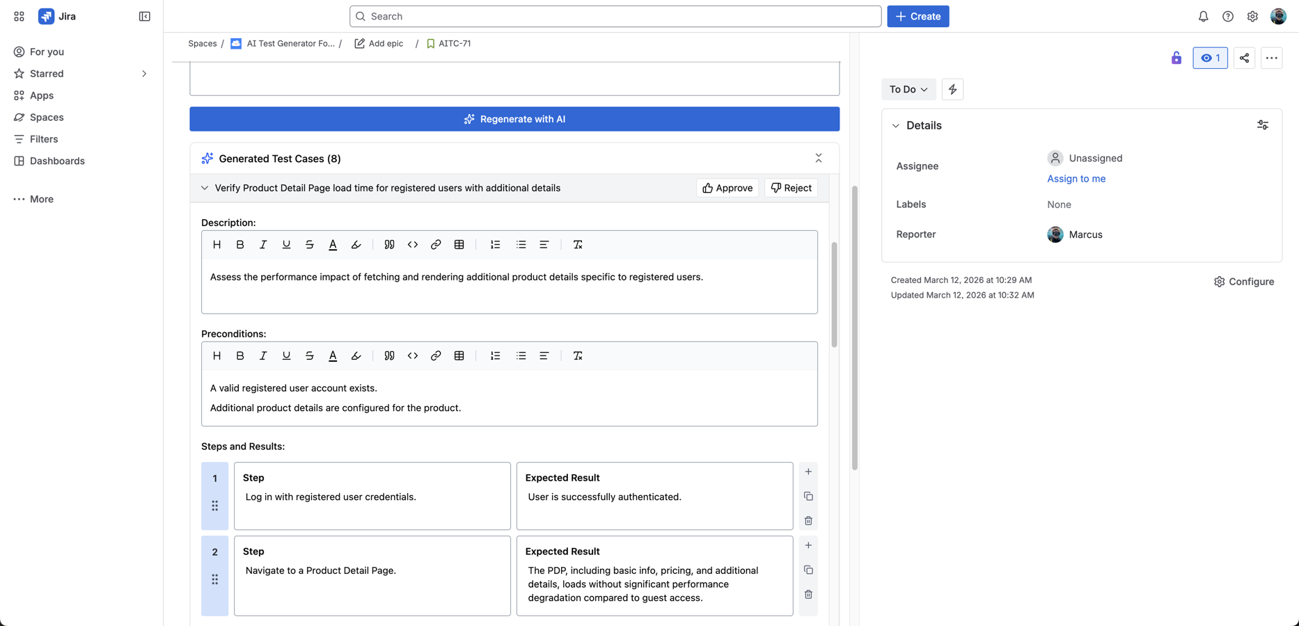Collapse the Details section
This screenshot has height=626, width=1299.
coord(896,125)
